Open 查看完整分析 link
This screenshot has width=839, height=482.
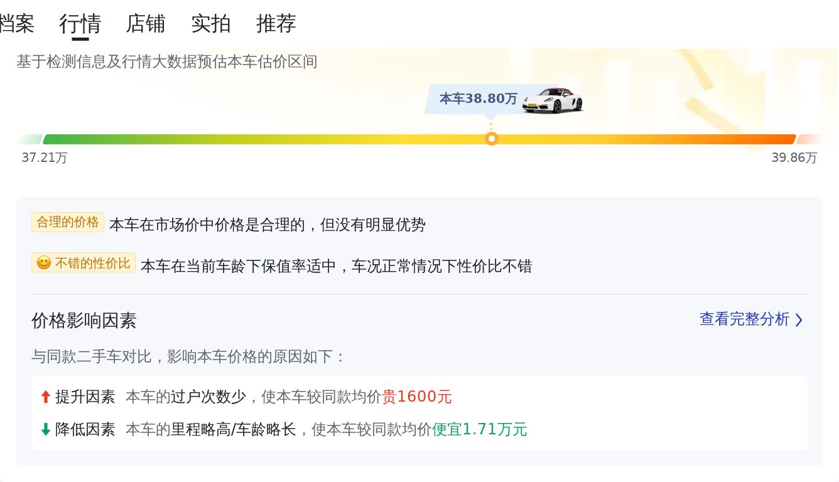(744, 319)
